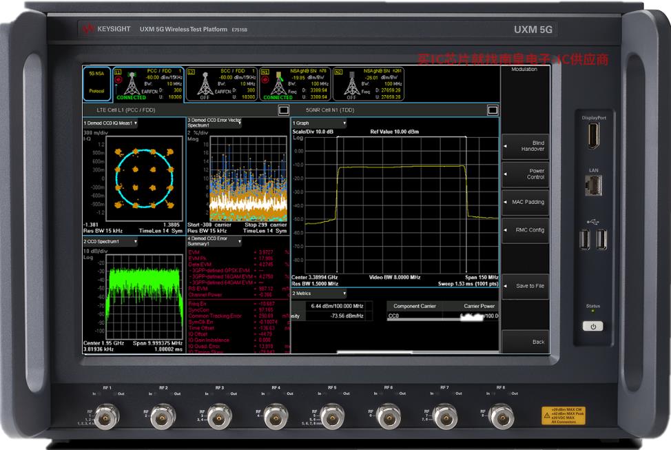
Task: Open the Blind Handover softkey menu
Action: [525, 146]
